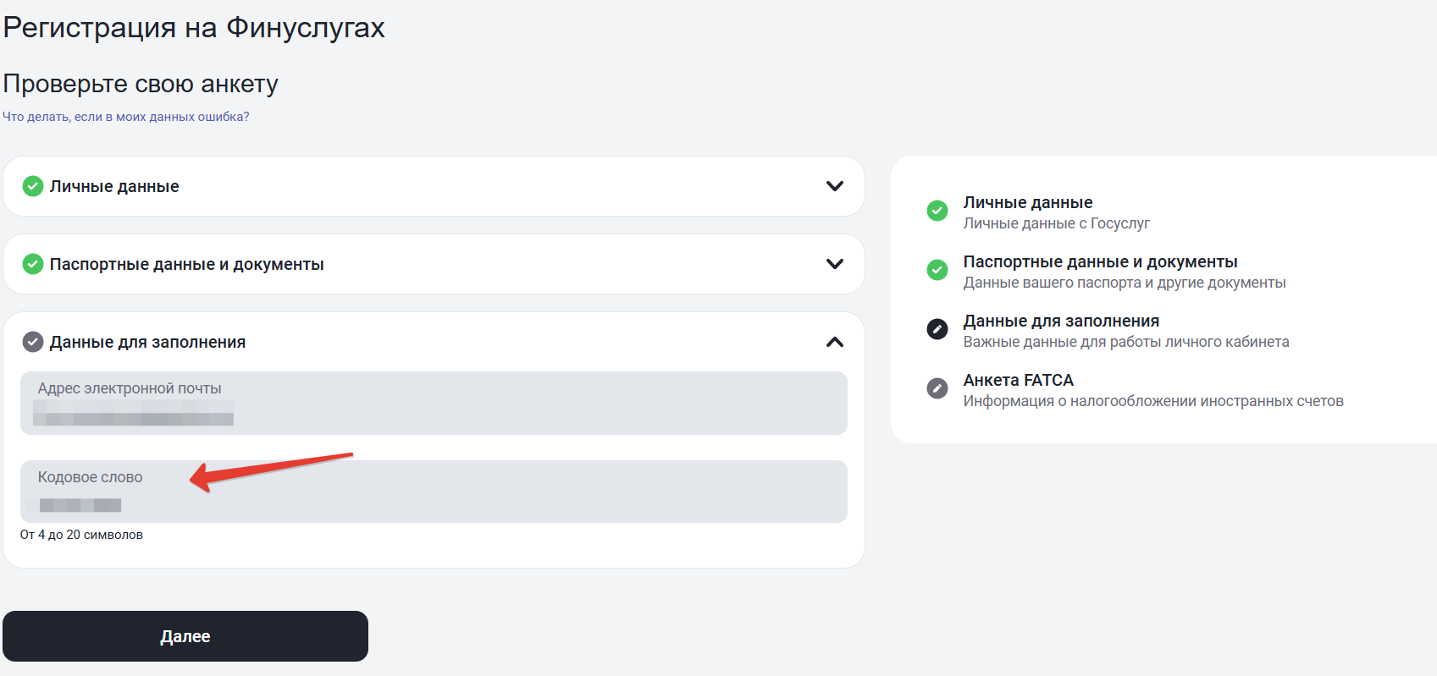Image resolution: width=1437 pixels, height=676 pixels.
Task: Click accordion title text Паспортные данные и документы
Action: (x=186, y=264)
